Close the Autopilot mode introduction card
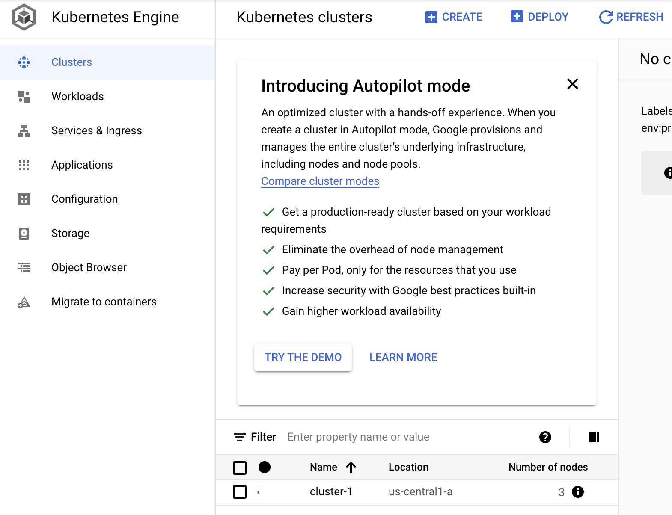The image size is (672, 515). [x=573, y=84]
